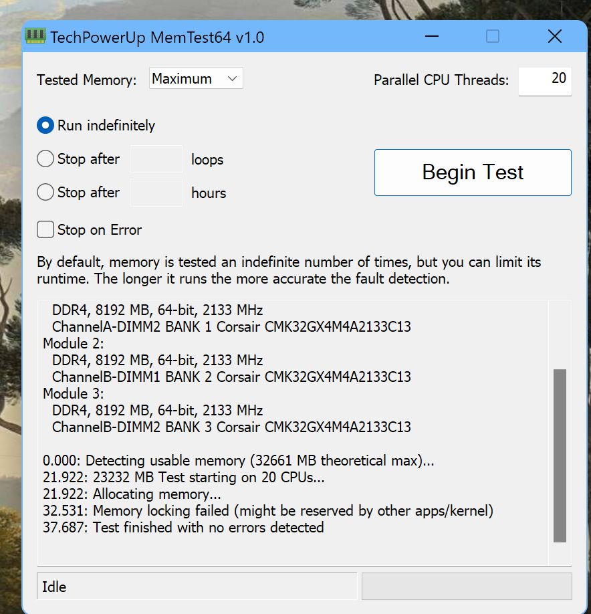Click '23232 MB Test starting on 20 CPUs' line
The image size is (591, 614).
tap(184, 478)
